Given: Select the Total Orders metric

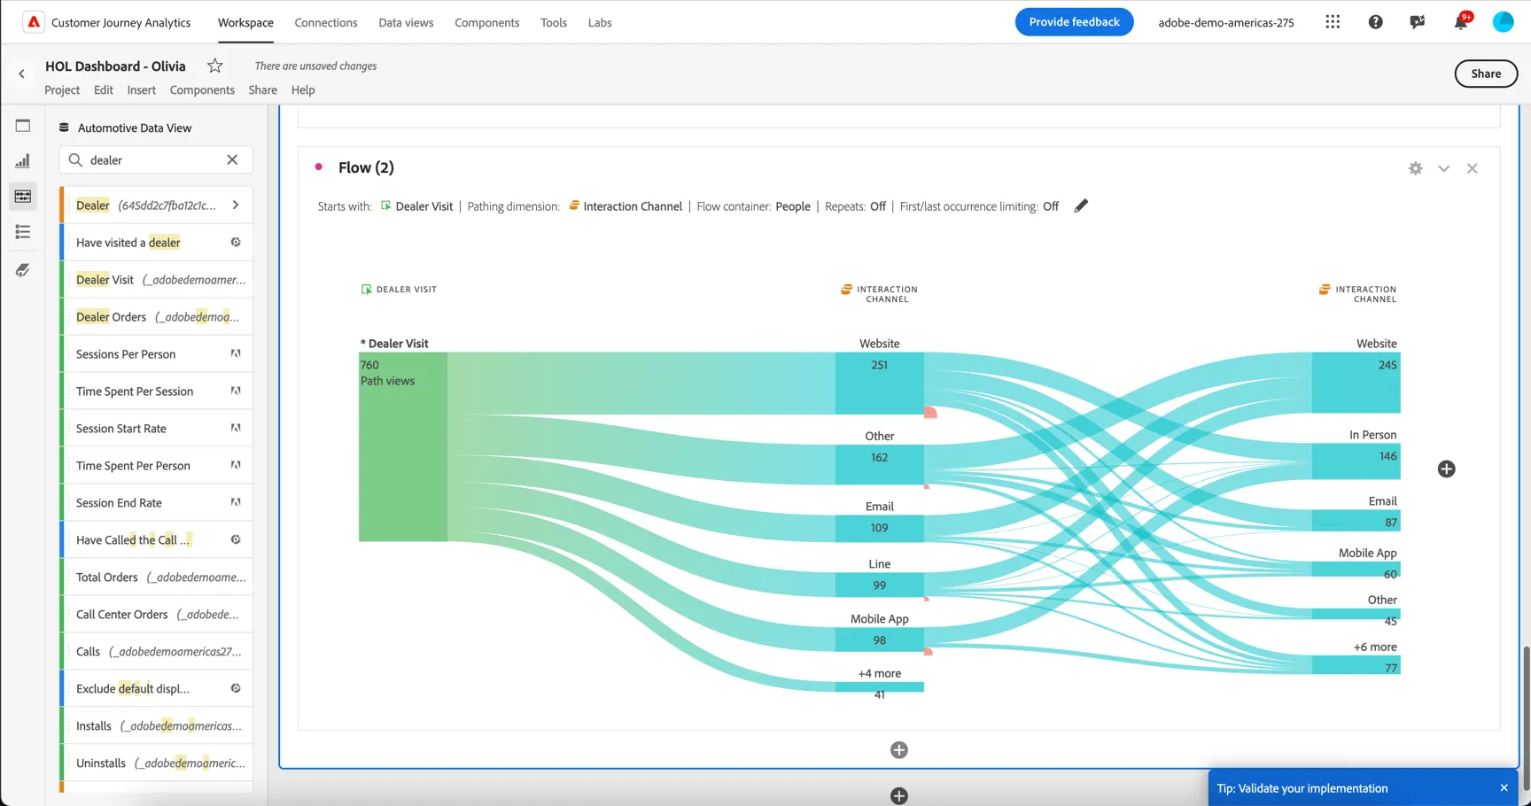Looking at the screenshot, I should 157,577.
